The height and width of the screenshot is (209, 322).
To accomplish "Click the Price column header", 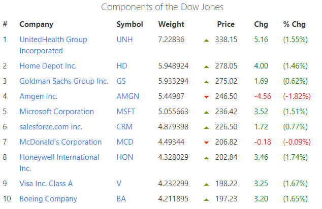I will click(226, 24).
